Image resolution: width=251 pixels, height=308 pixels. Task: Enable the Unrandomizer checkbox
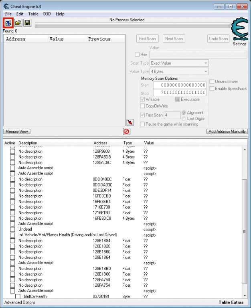click(x=212, y=81)
